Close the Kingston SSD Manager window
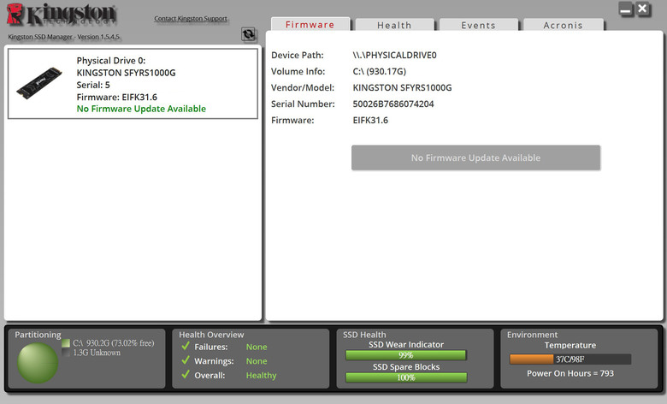Viewport: 667px width, 404px height. [643, 9]
